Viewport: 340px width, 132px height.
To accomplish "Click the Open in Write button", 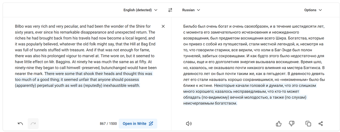I will 138,124.
